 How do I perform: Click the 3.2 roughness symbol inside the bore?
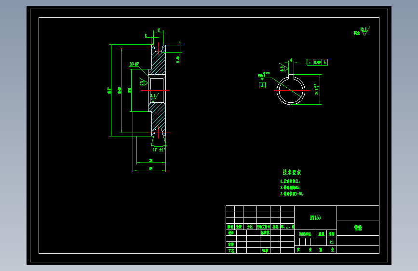(154, 97)
